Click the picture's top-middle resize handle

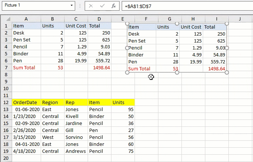[177, 23]
